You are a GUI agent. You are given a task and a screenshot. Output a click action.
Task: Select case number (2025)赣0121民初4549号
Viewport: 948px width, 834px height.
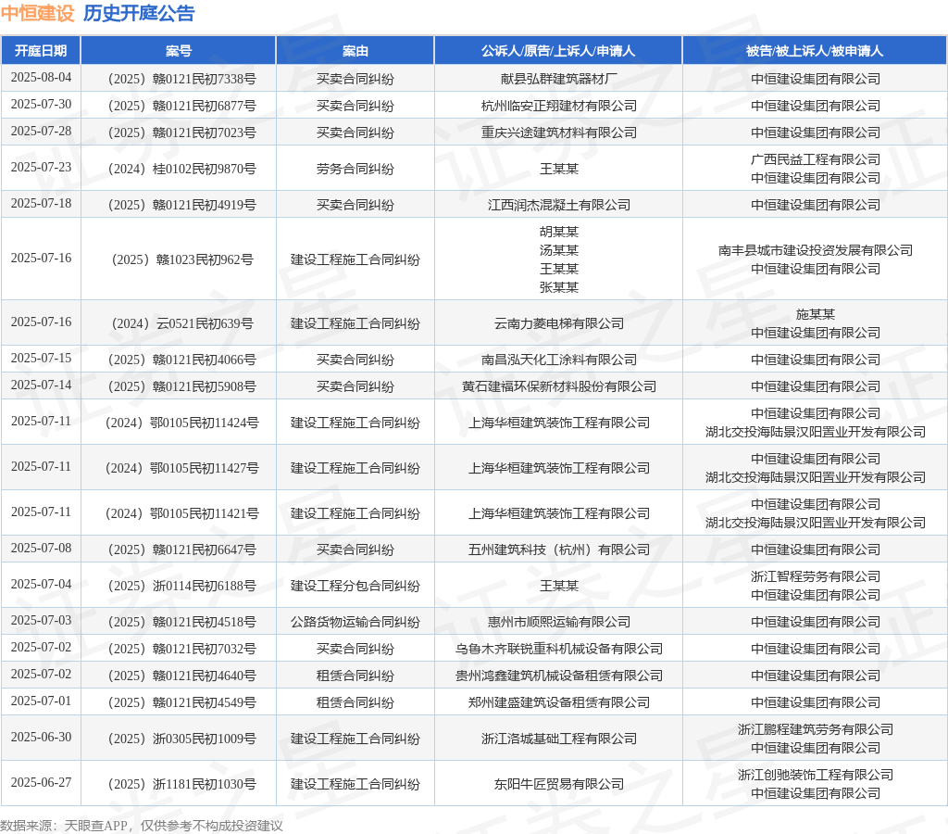tap(182, 702)
